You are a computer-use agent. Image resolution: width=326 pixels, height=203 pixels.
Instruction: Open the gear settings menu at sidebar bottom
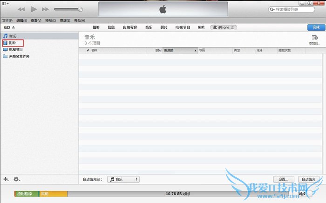[x=17, y=179]
